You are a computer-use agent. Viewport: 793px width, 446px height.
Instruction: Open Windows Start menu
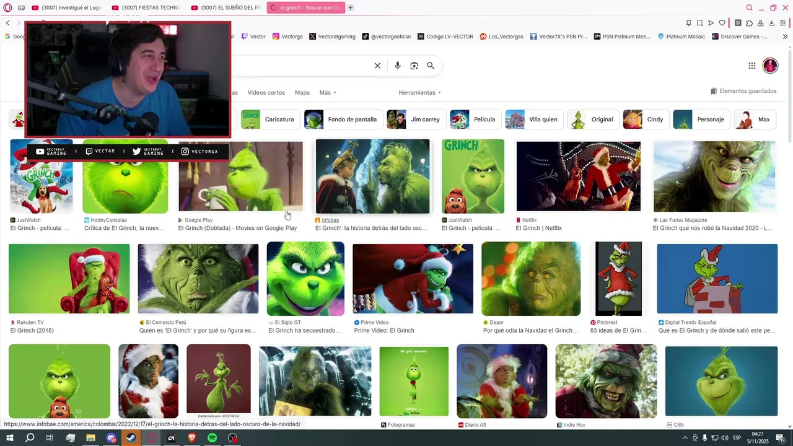9,438
